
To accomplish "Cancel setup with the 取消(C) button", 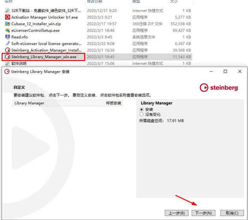I will point(232,213).
